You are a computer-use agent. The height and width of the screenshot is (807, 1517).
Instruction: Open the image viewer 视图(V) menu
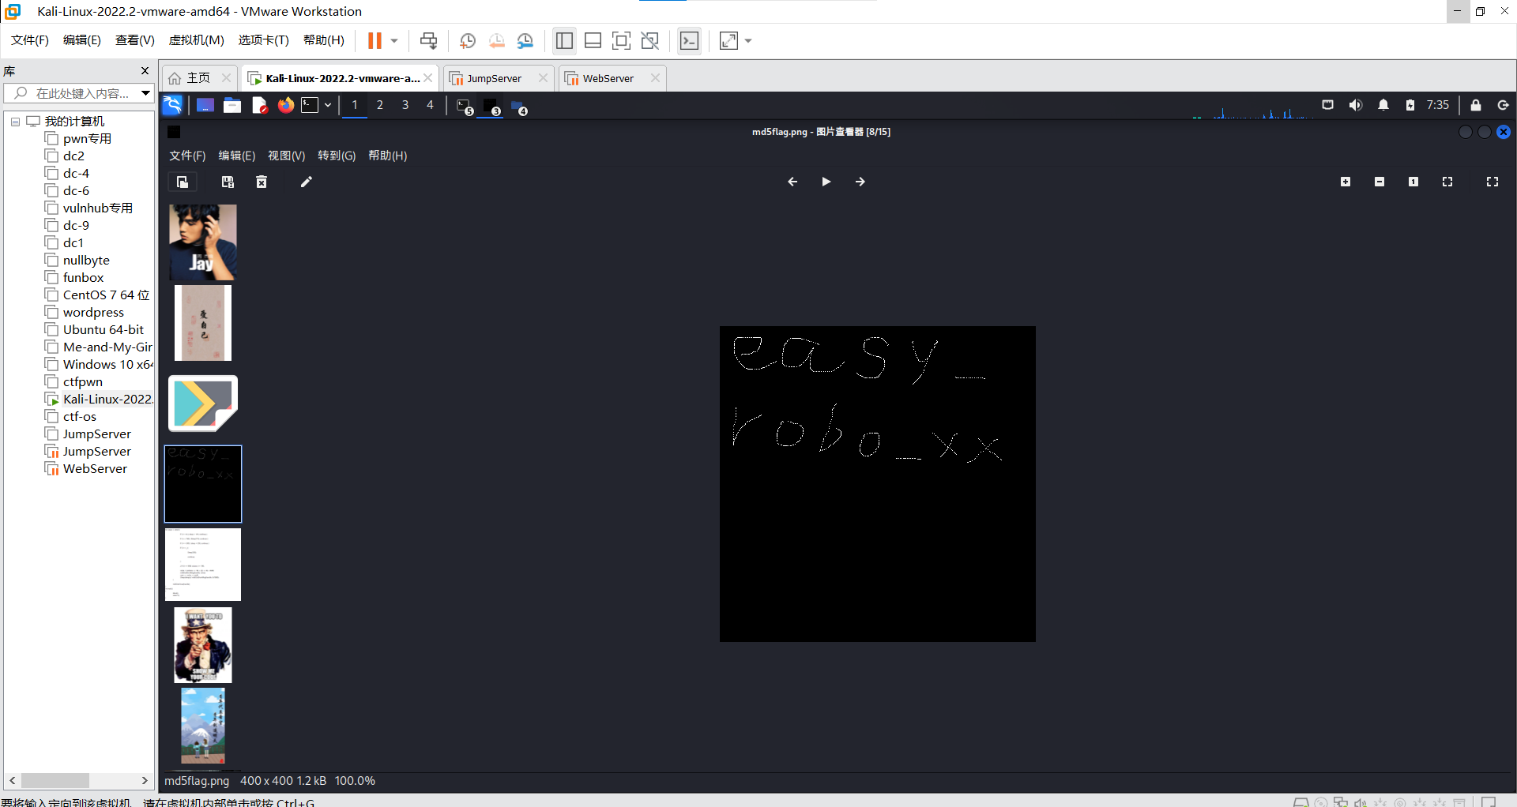click(286, 156)
